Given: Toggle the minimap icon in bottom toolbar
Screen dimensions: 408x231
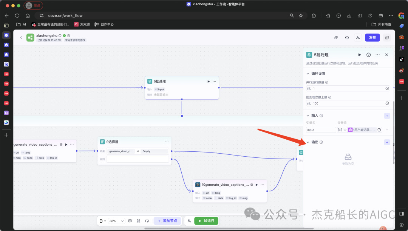Looking at the screenshot, I should point(147,221).
